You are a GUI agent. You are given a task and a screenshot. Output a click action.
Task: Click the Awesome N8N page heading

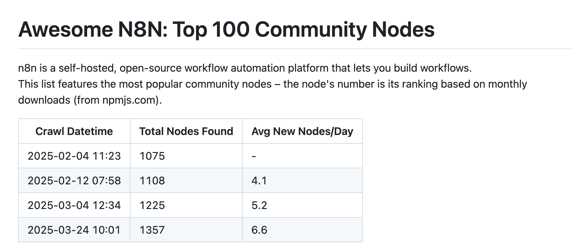[x=226, y=29]
